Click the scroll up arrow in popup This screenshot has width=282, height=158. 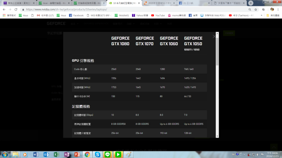click(x=217, y=34)
